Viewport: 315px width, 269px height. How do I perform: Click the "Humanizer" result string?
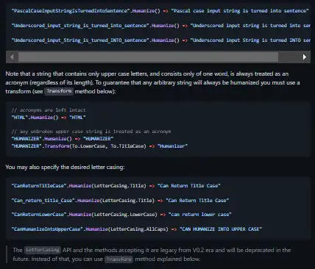click(172, 146)
